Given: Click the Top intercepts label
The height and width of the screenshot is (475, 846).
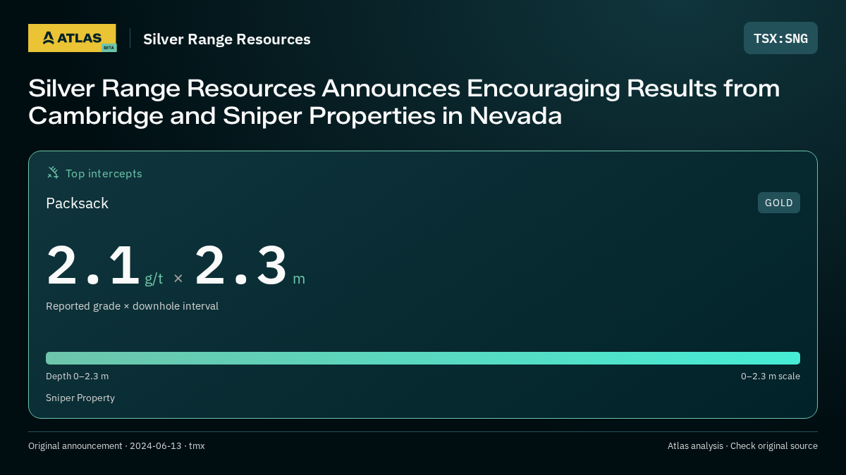Looking at the screenshot, I should pos(104,173).
